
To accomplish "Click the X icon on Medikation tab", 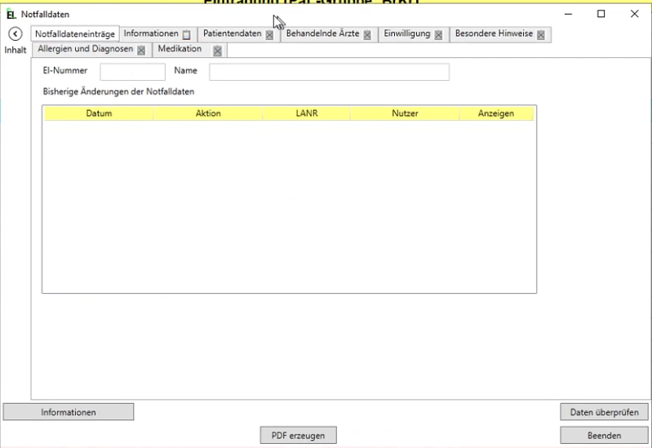I will tap(217, 51).
